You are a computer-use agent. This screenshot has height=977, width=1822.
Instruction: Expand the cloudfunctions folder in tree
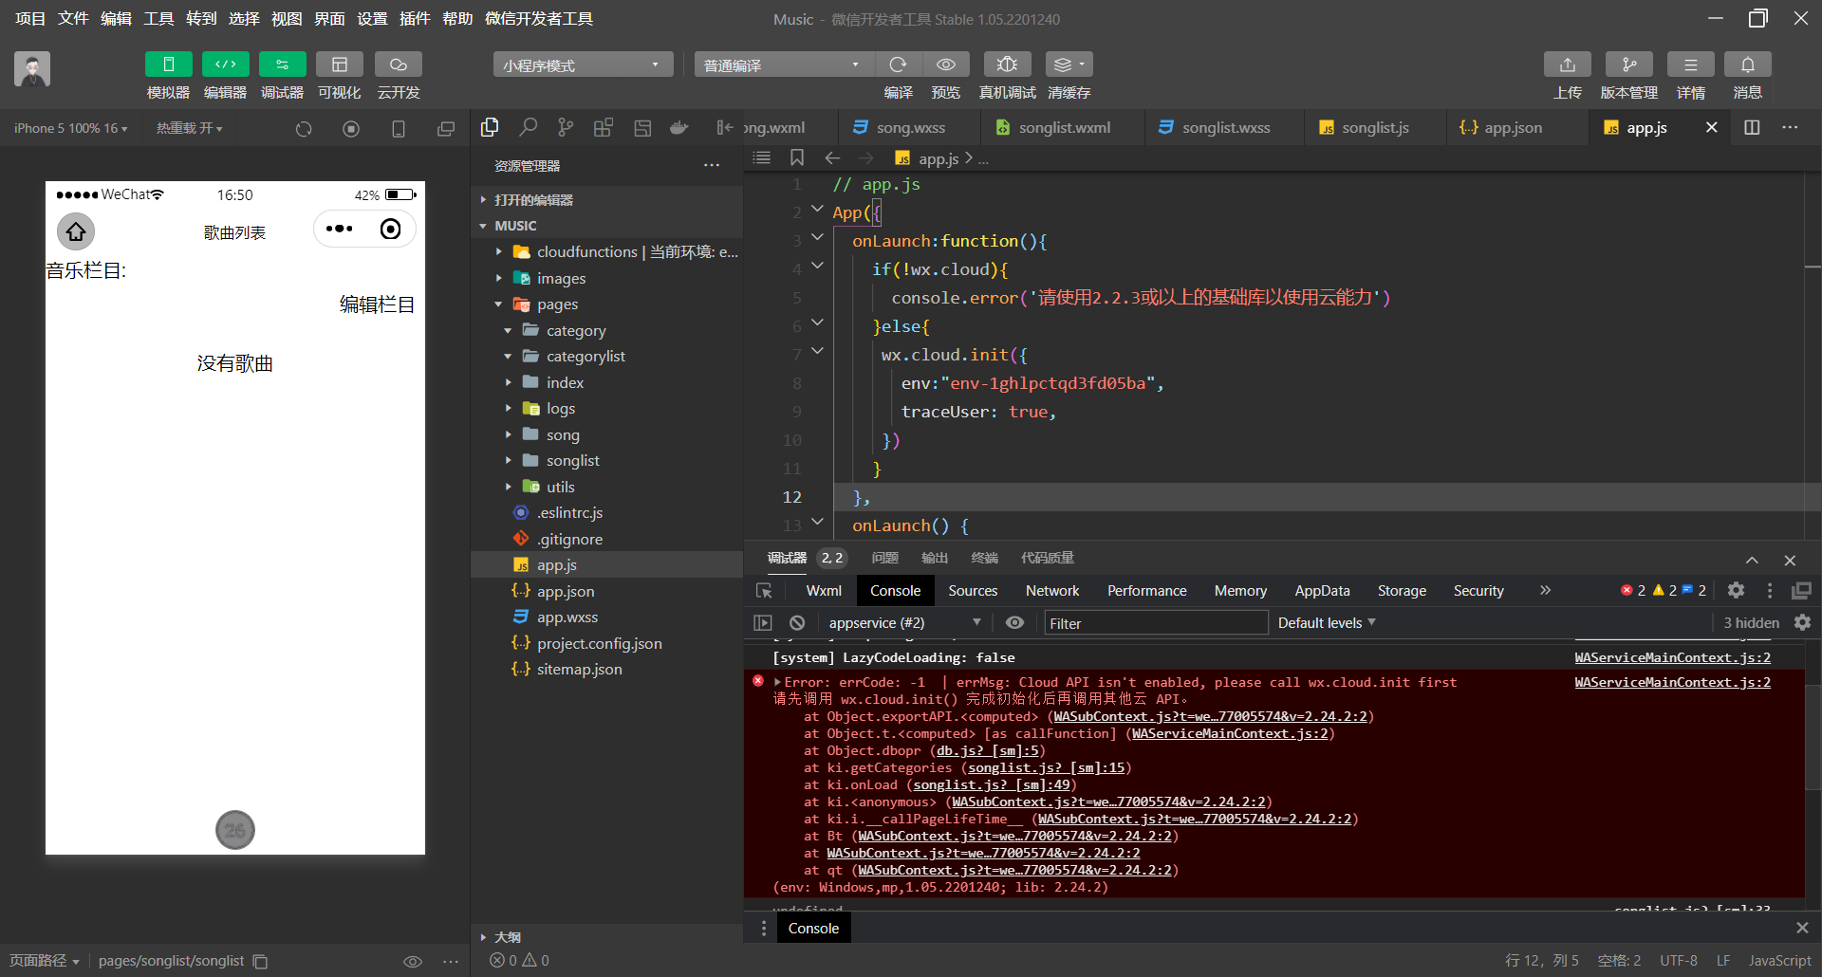[586, 252]
